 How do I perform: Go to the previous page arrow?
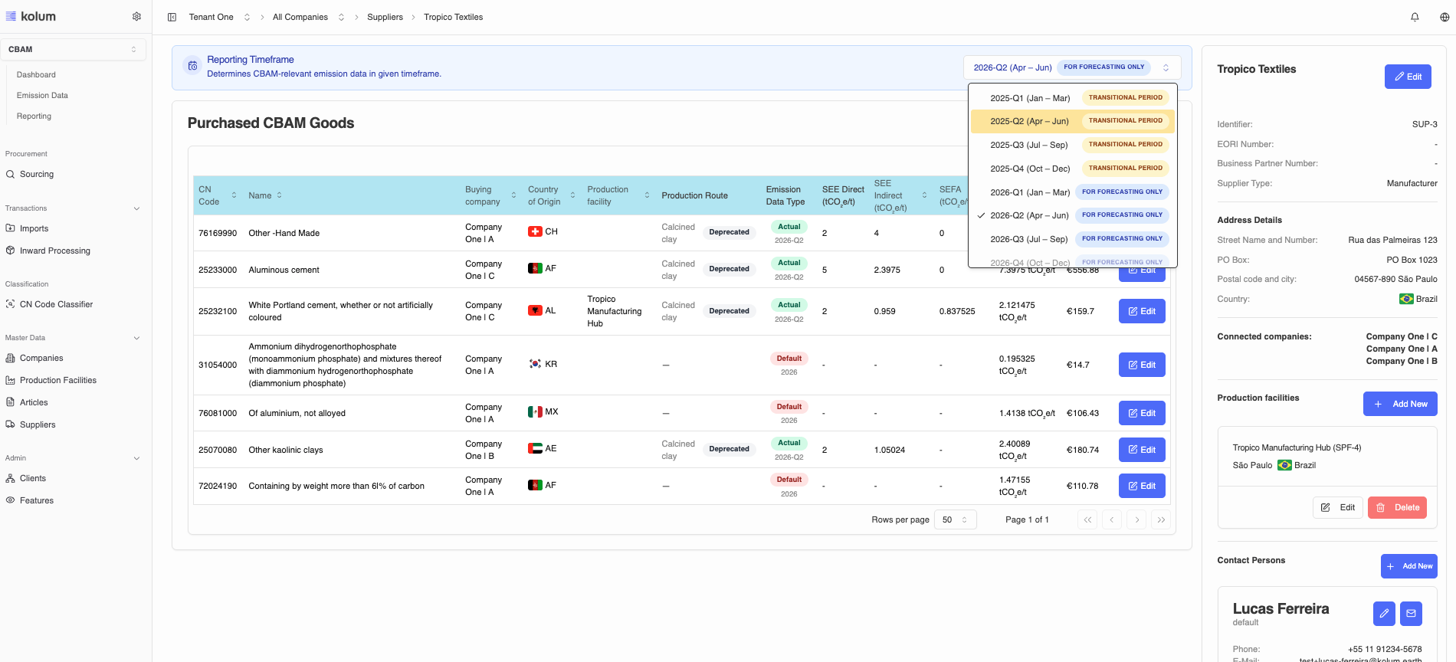[1112, 519]
